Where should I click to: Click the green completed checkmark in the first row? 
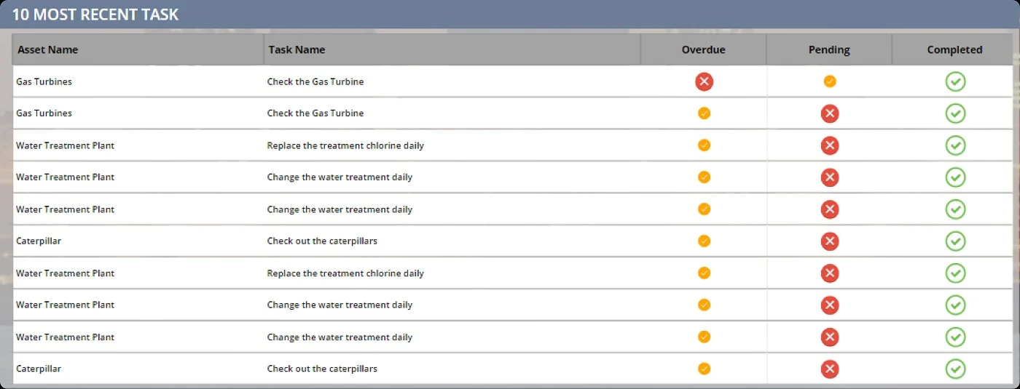(955, 81)
